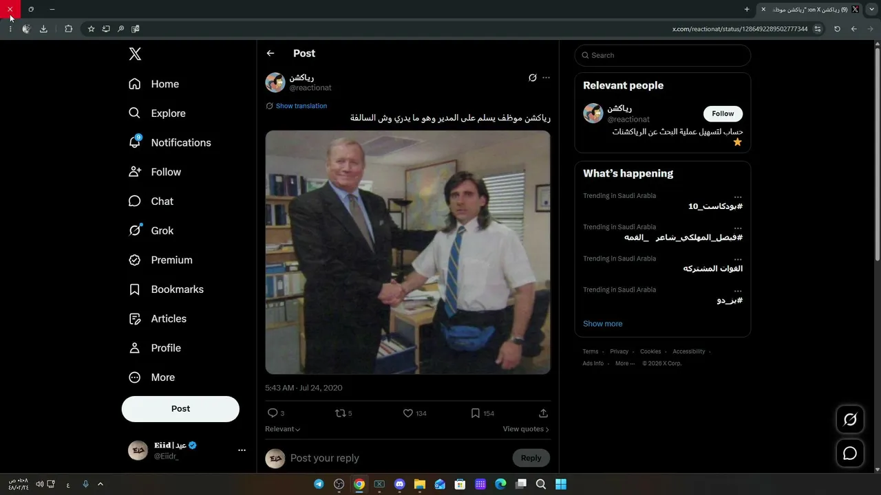Open Telegram from the taskbar
The width and height of the screenshot is (881, 495).
click(319, 484)
